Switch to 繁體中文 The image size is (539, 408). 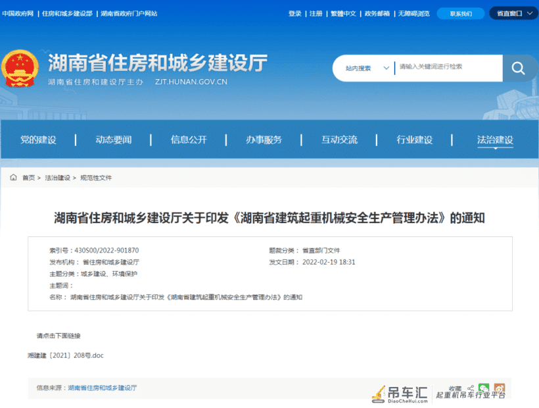coord(343,13)
